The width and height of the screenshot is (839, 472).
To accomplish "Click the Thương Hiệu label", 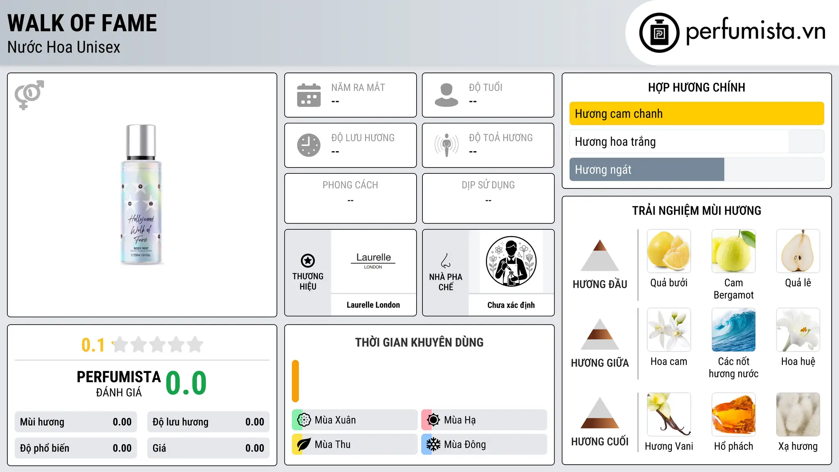I will point(308,281).
